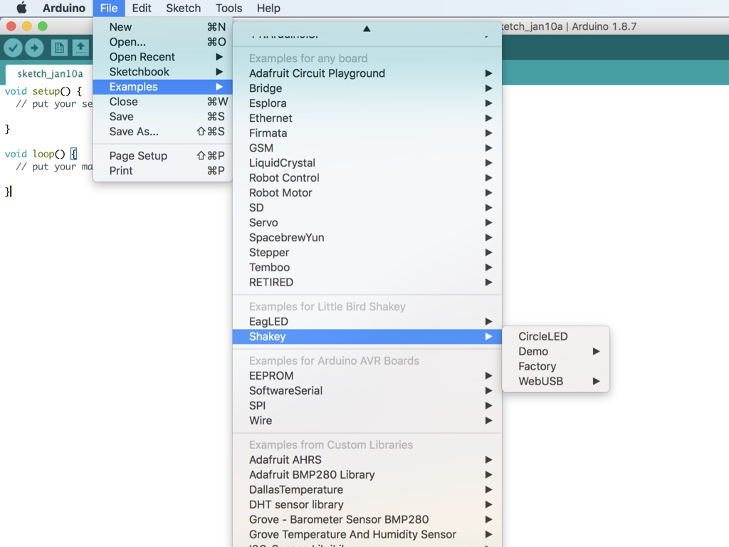Image resolution: width=729 pixels, height=547 pixels.
Task: Choose Save from File menu
Action: point(162,116)
